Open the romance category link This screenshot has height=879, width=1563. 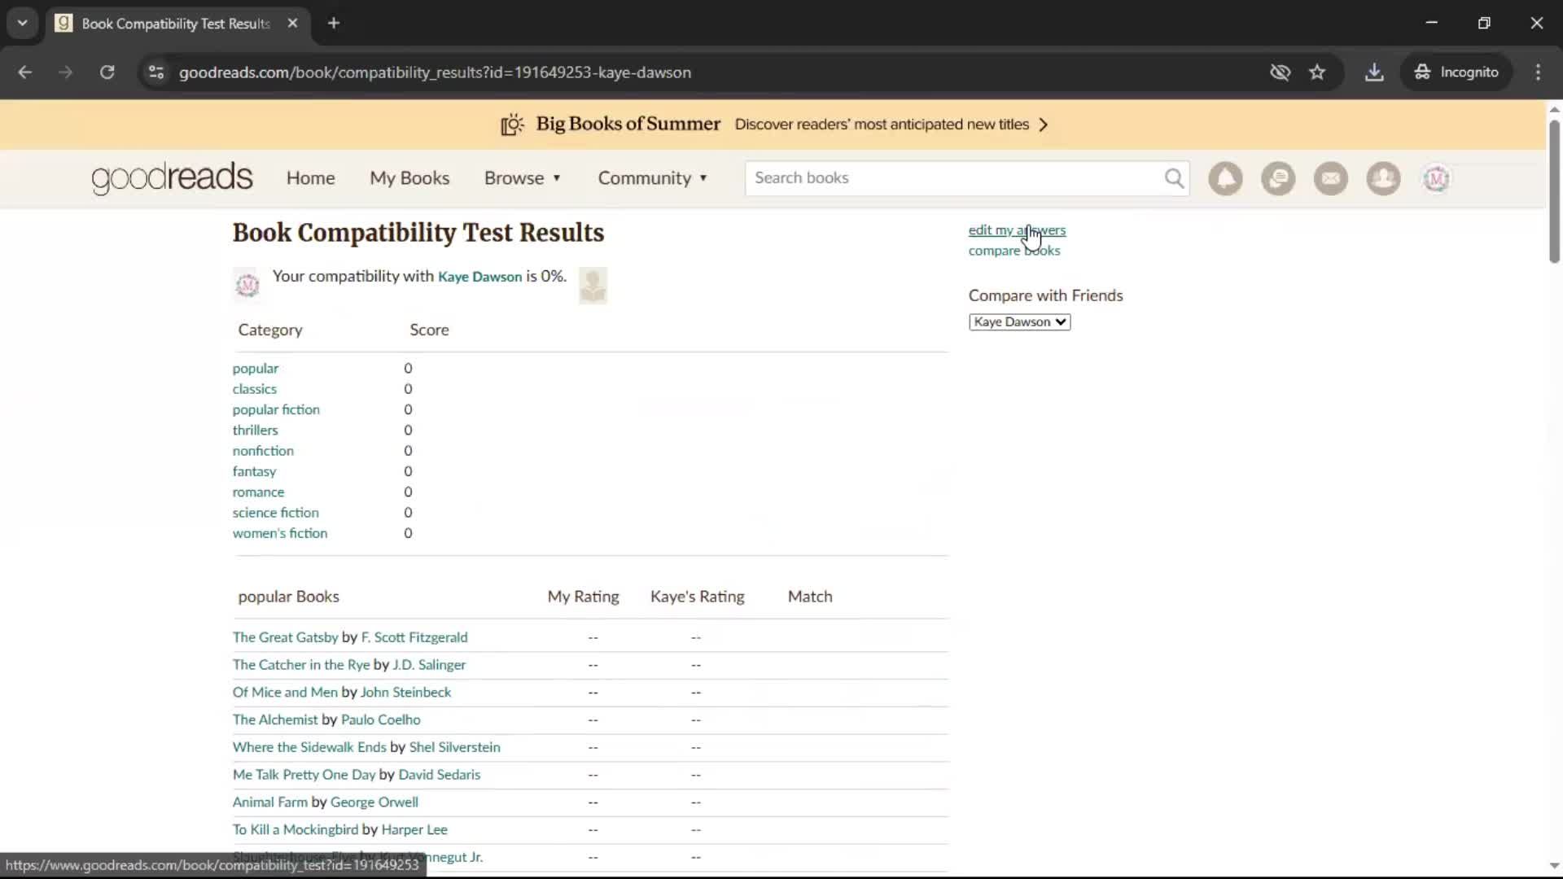[258, 492]
